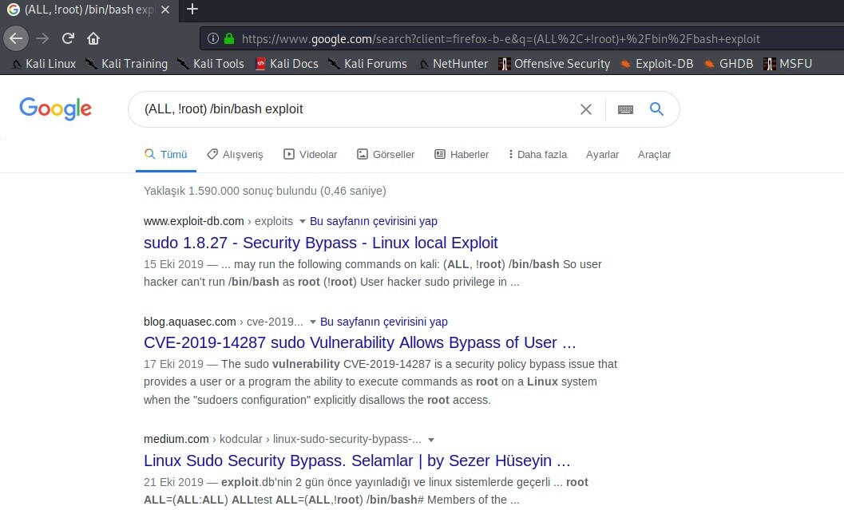The height and width of the screenshot is (510, 844).
Task: Open the Haberler results tab
Action: [x=462, y=154]
